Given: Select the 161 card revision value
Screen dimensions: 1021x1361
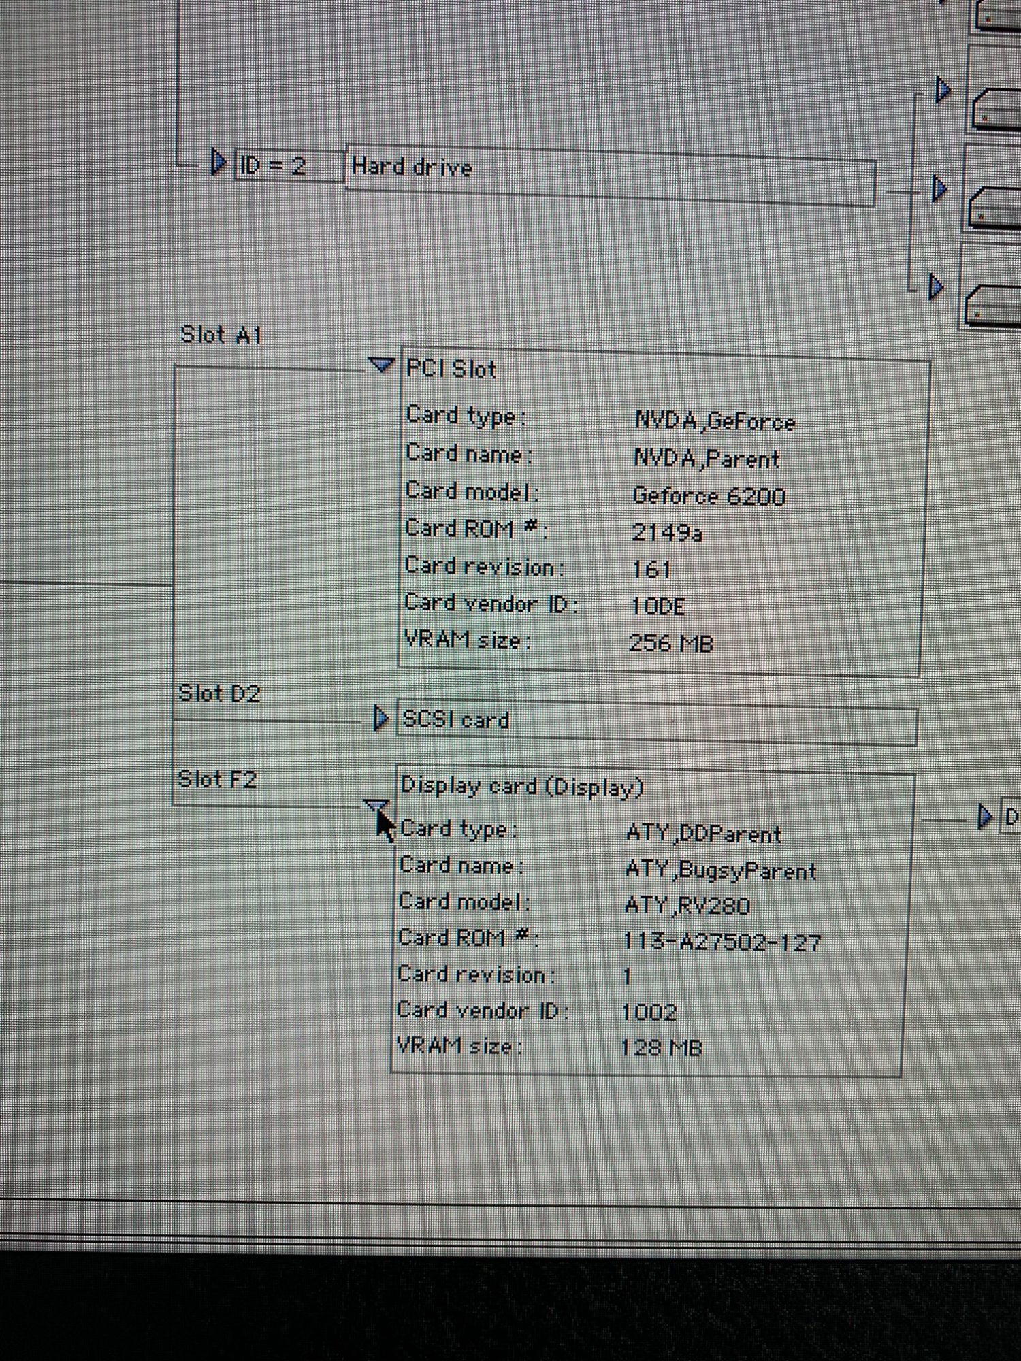Looking at the screenshot, I should (x=651, y=569).
